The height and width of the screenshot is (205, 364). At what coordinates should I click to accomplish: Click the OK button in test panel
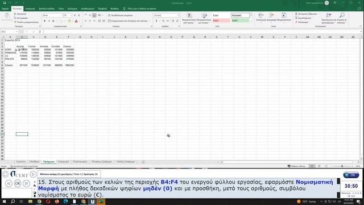18,183
